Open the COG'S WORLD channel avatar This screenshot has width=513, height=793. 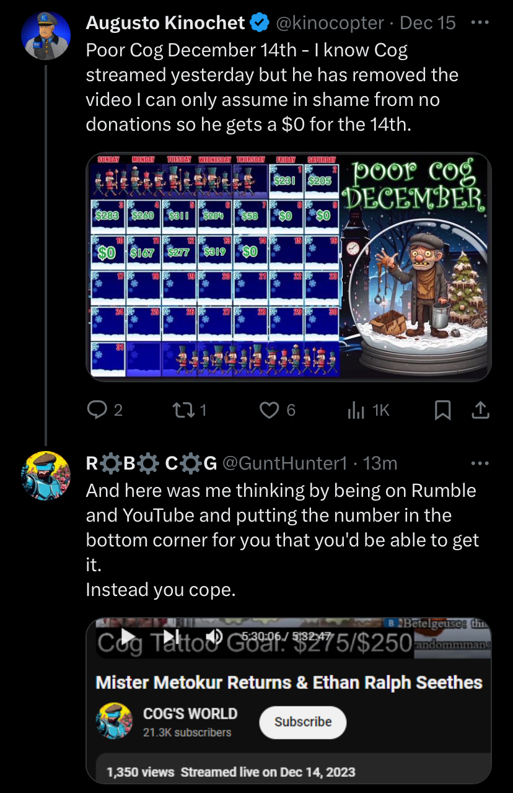(x=115, y=721)
